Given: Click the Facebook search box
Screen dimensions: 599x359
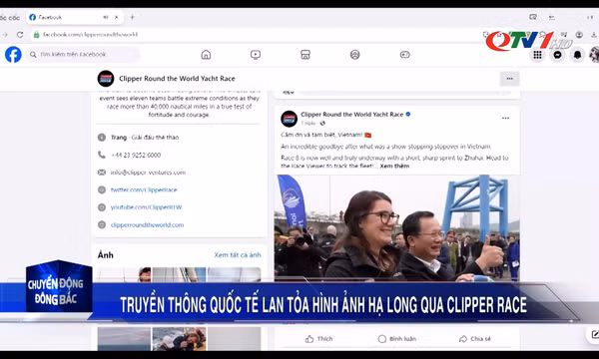Looking at the screenshot, I should (83, 55).
